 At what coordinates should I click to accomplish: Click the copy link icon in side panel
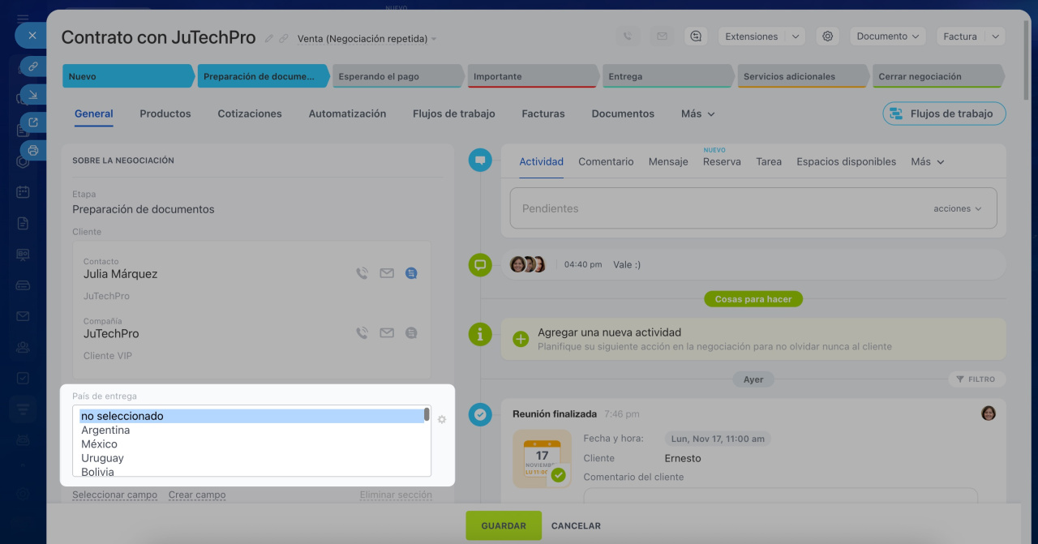point(33,66)
